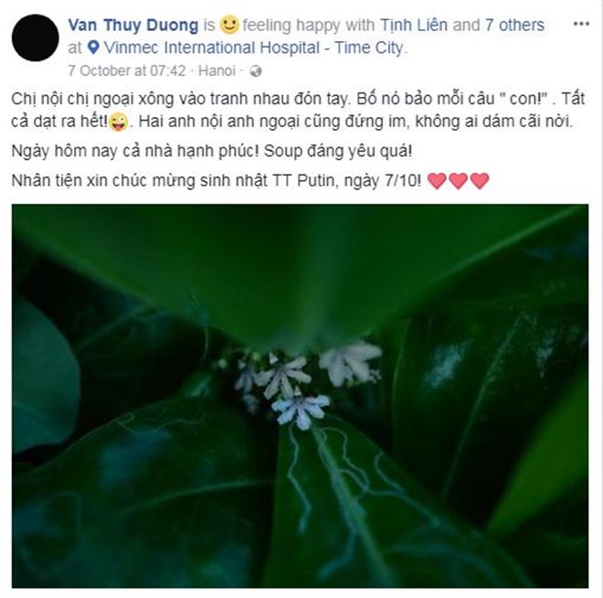Click the black profile picture avatar

pos(35,37)
